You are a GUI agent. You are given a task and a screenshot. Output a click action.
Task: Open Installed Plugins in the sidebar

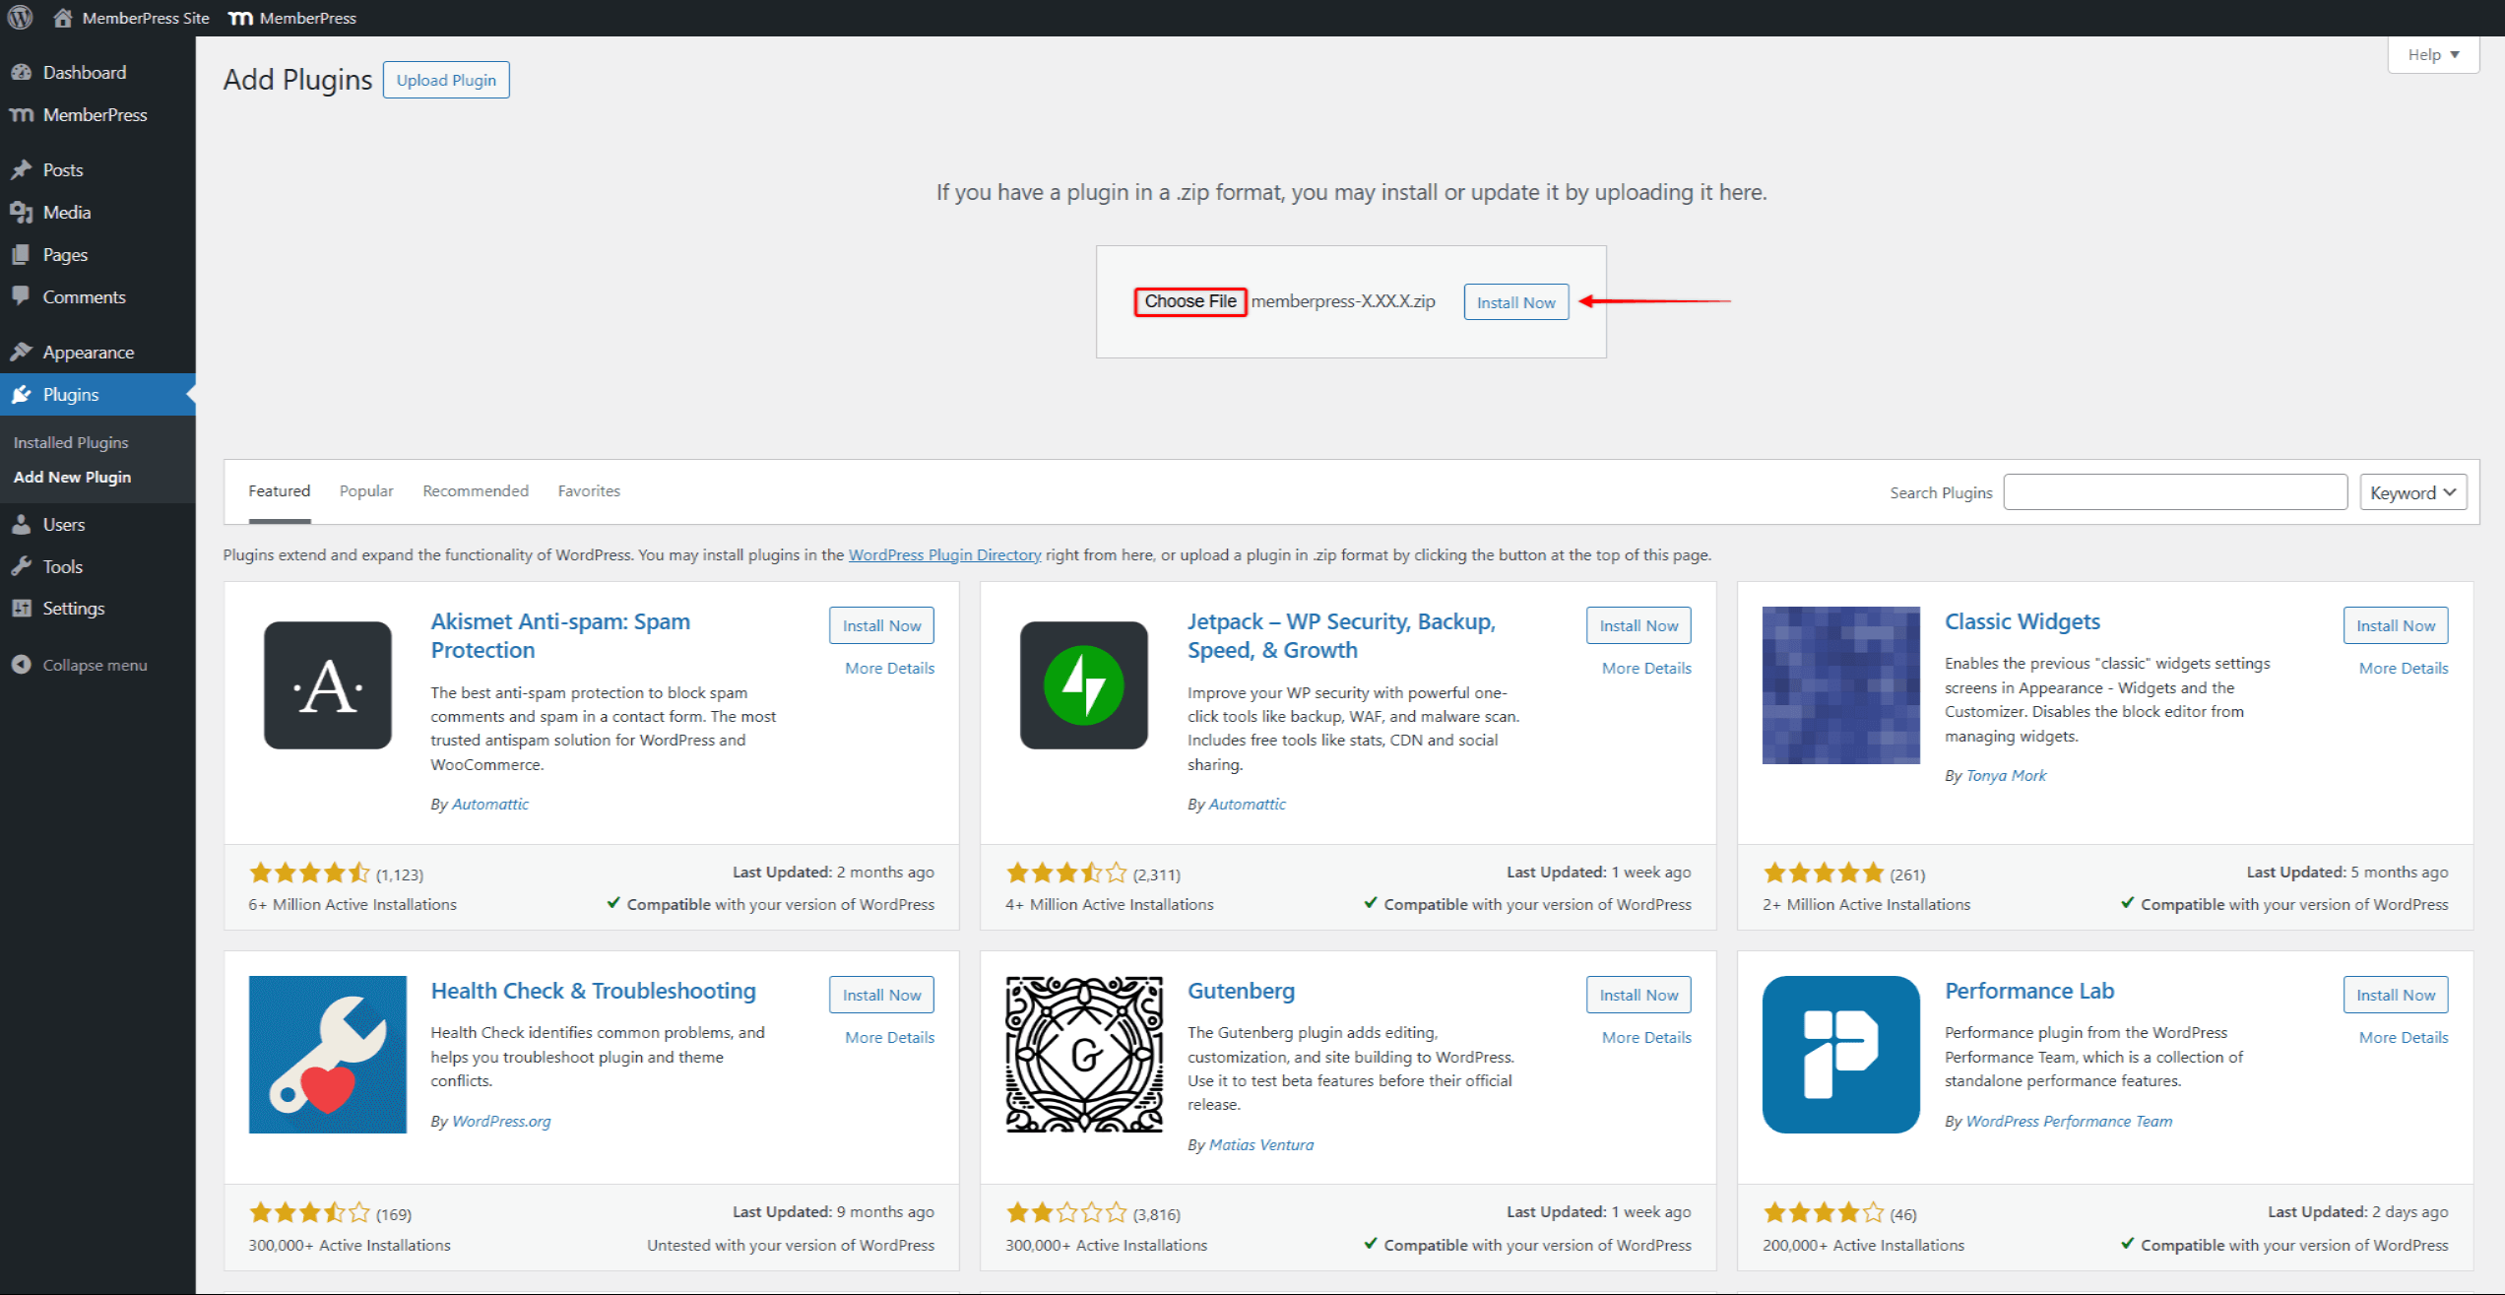pos(71,442)
